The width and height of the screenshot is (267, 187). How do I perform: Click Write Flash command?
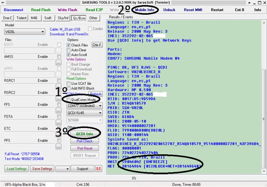tap(67, 10)
